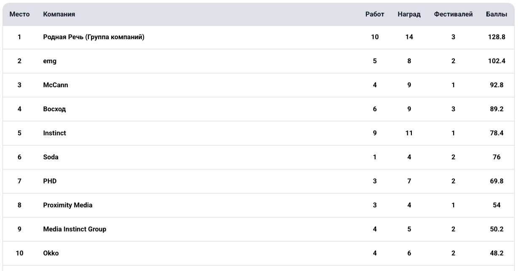Select the McCann company name
This screenshot has height=271, width=518.
pyautogui.click(x=56, y=85)
